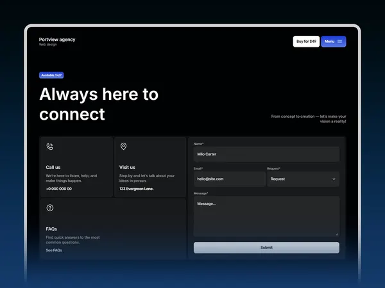The image size is (385, 288).
Task: Click the Buy for $49 button
Action: pos(306,42)
